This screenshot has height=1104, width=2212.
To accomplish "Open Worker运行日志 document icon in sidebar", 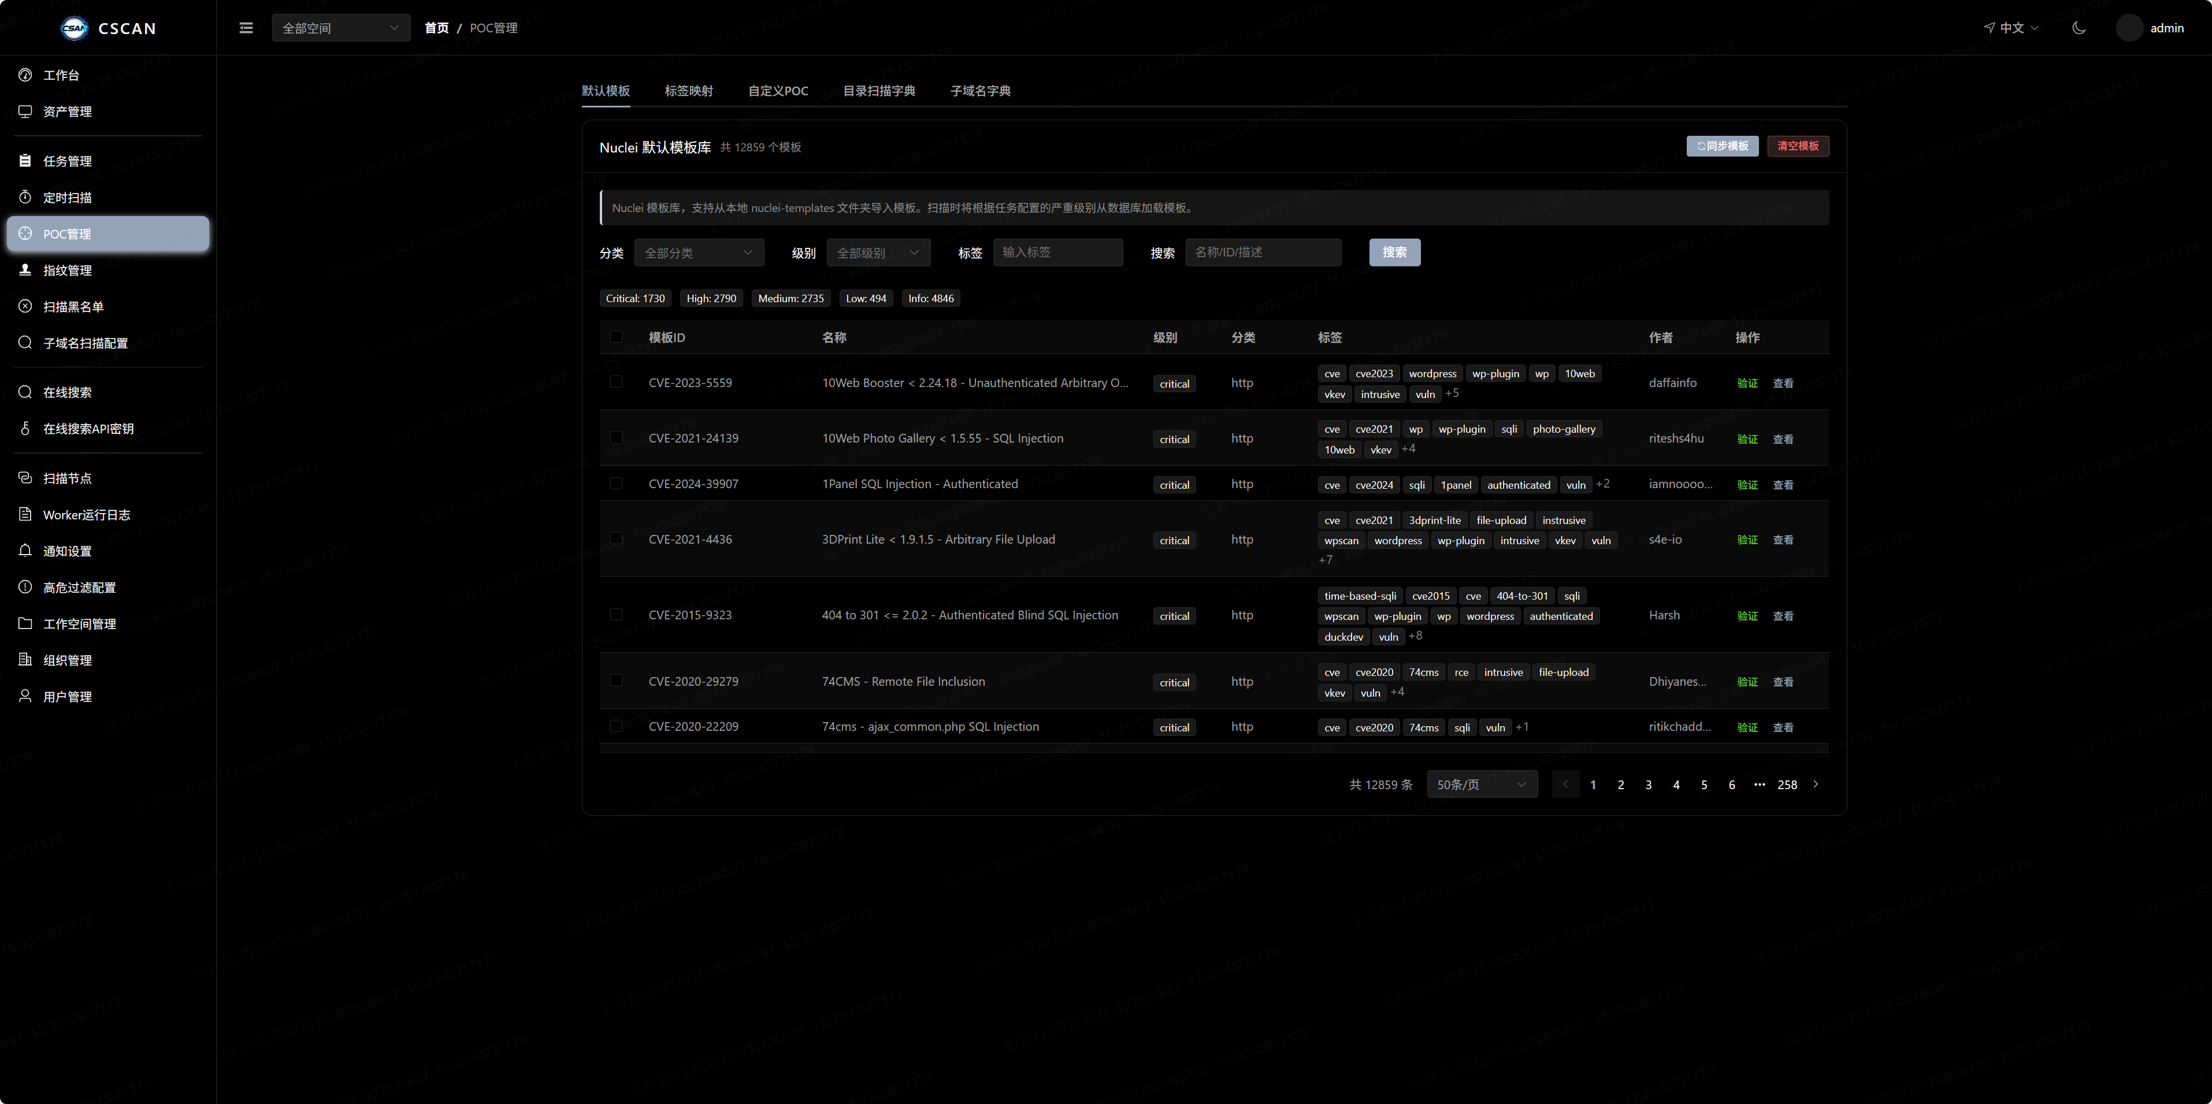I will (25, 514).
